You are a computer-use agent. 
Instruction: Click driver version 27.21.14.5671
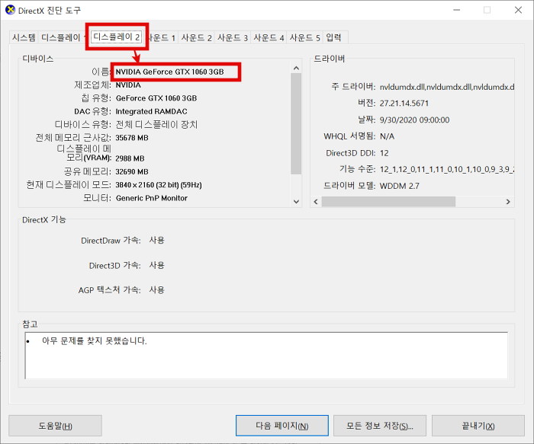[404, 104]
